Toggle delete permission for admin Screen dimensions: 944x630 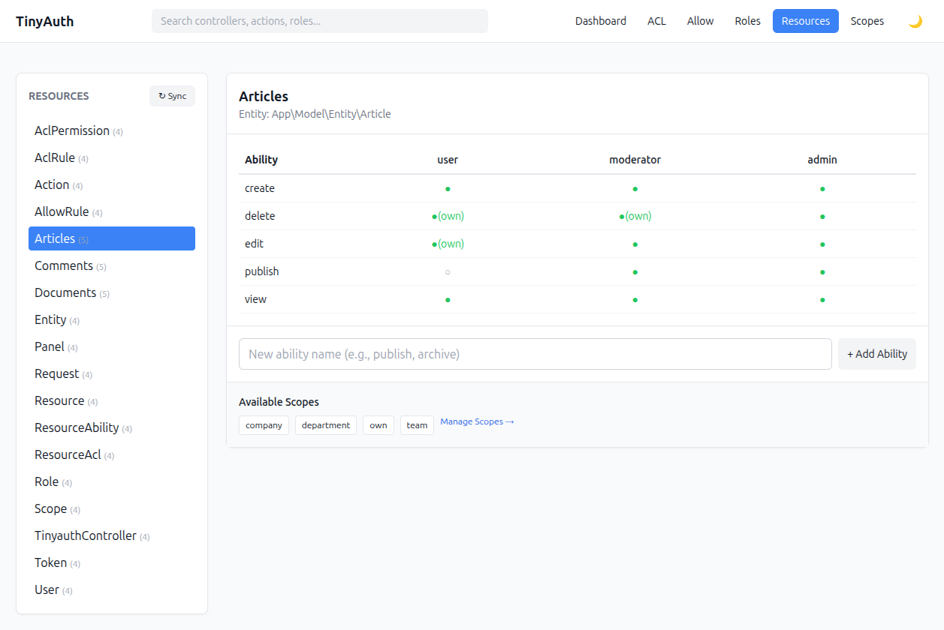(x=822, y=217)
